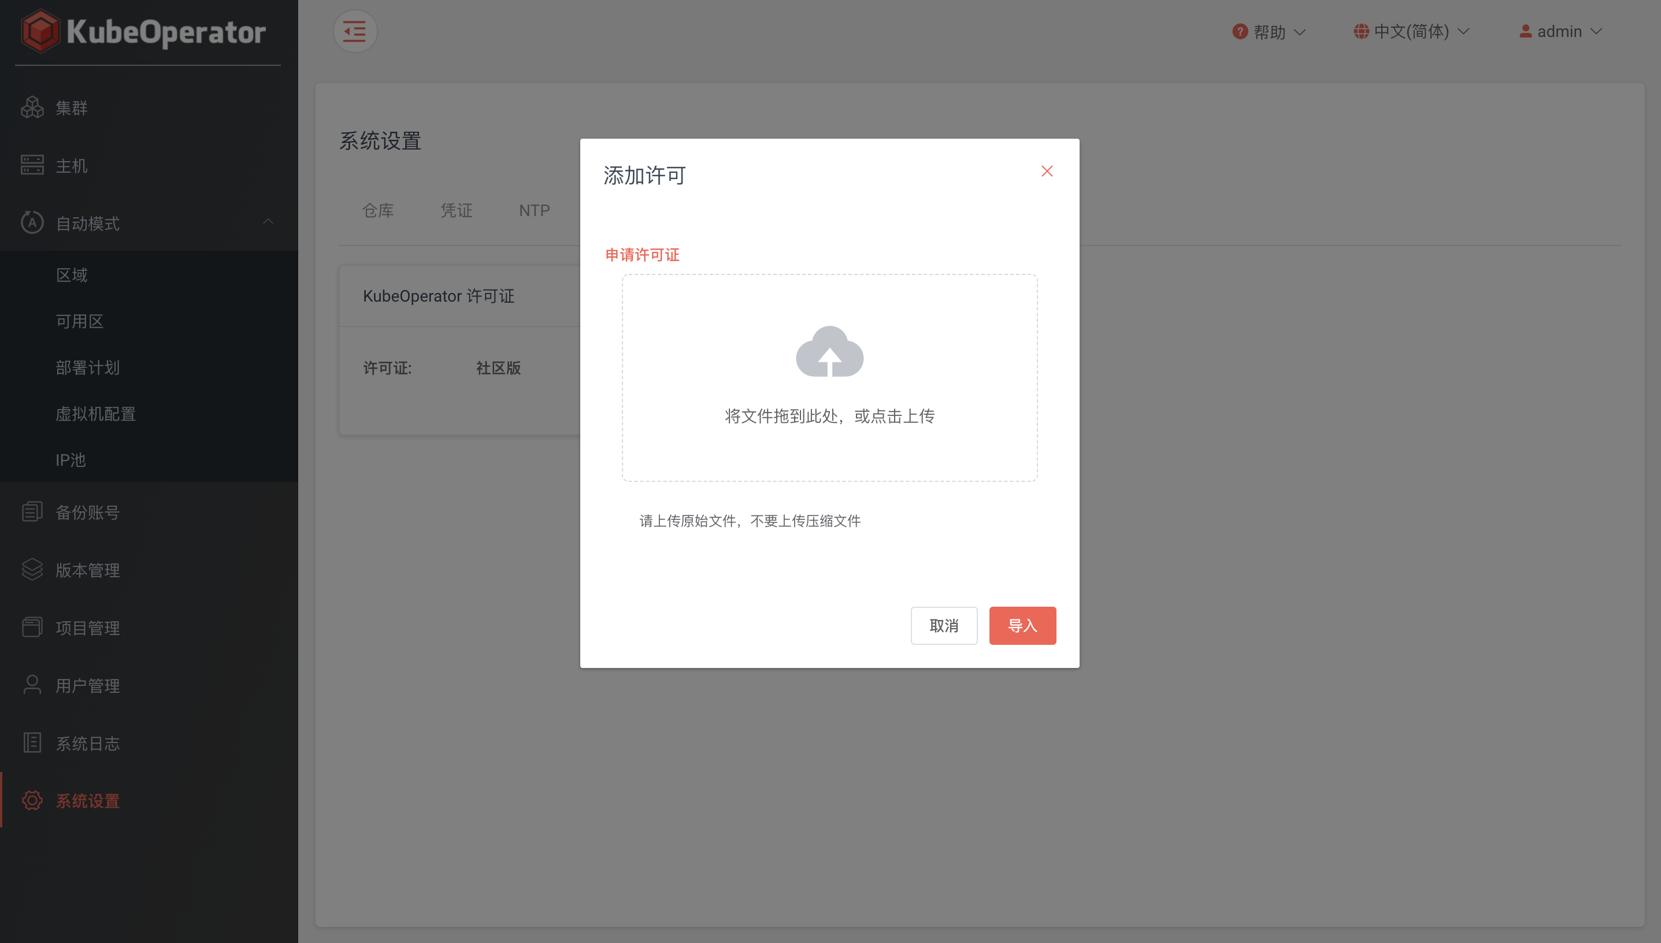
Task: Click the project icon beside 项目管理
Action: point(32,627)
